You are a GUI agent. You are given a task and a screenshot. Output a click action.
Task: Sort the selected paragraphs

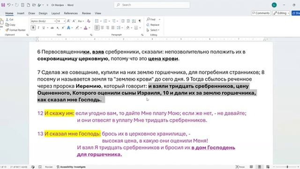point(134,21)
